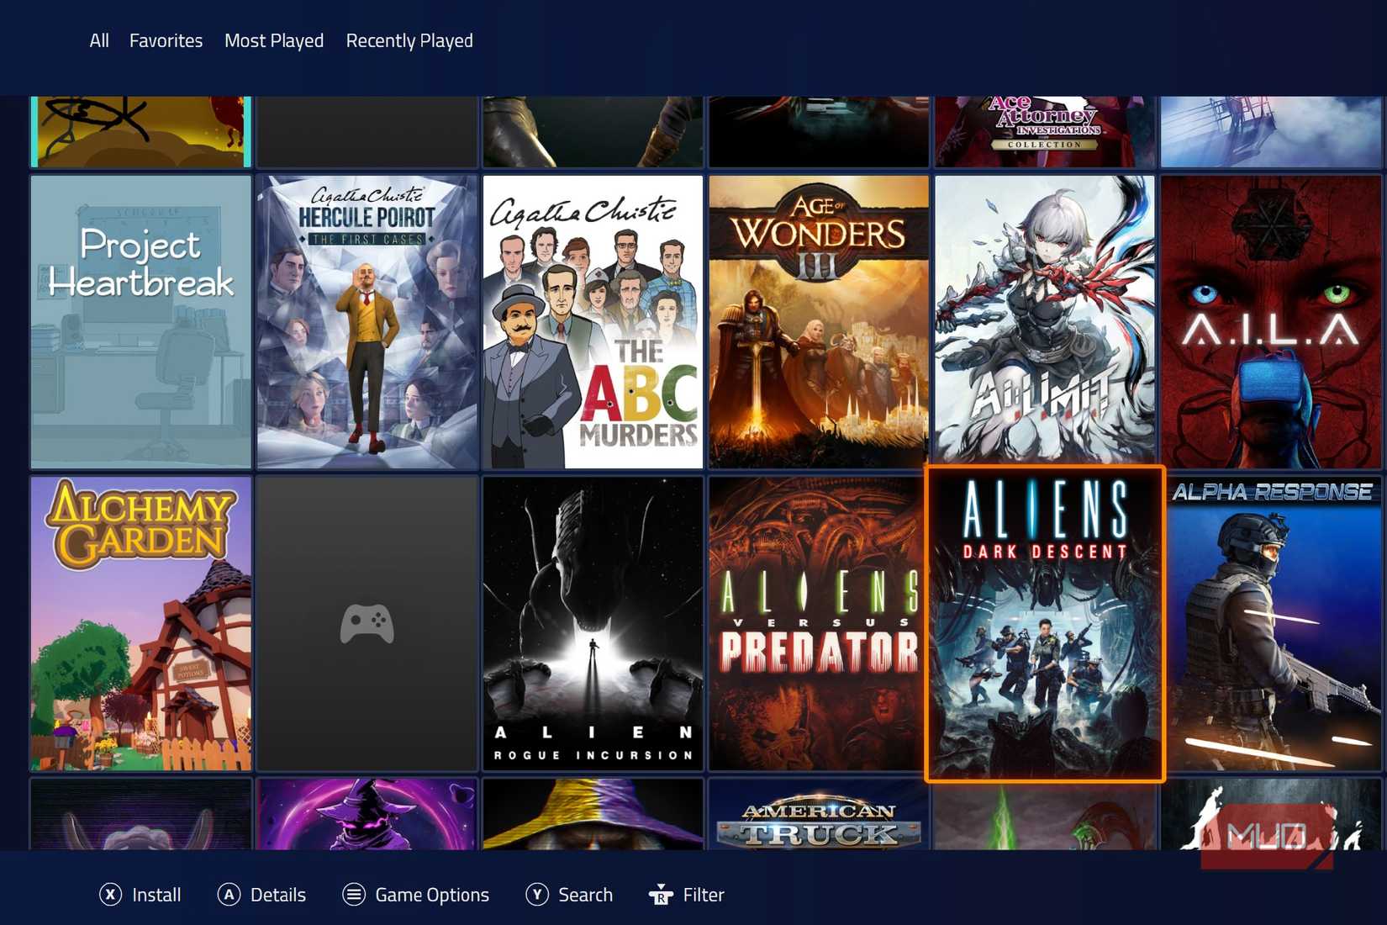Select the Aliens: Dark Descent highlighted tile
This screenshot has width=1387, height=925.
pyautogui.click(x=1044, y=626)
